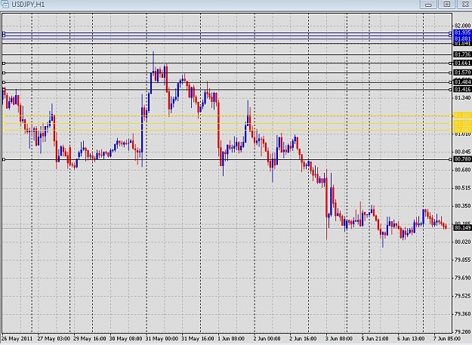Click the 82.000 price scale value

[x=462, y=26]
